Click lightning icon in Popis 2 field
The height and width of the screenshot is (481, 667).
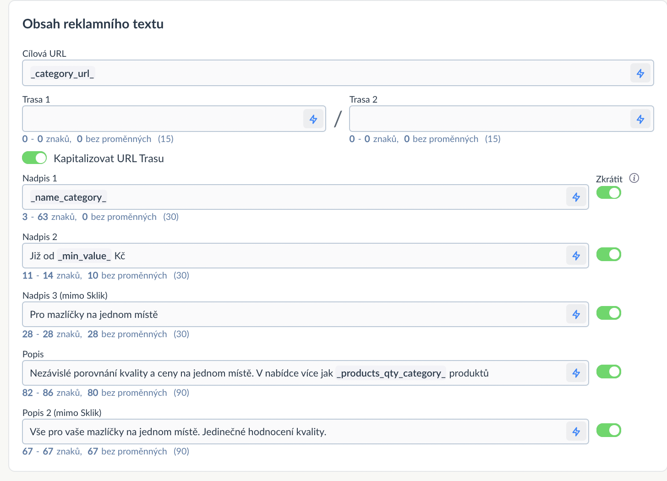576,432
